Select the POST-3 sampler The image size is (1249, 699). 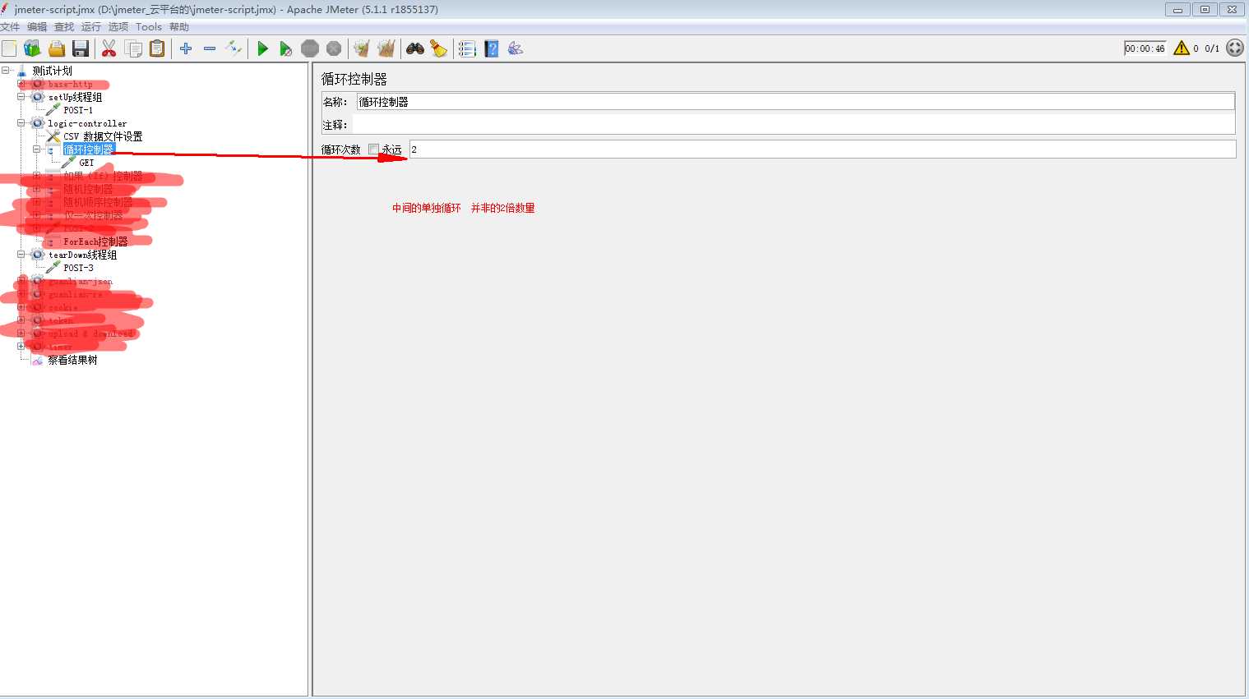(x=78, y=268)
